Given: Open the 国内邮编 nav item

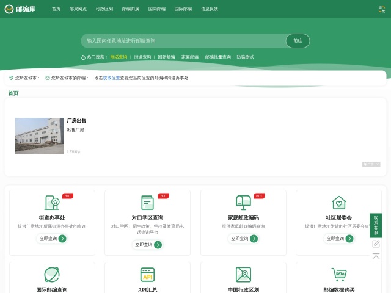Looking at the screenshot, I should [157, 9].
